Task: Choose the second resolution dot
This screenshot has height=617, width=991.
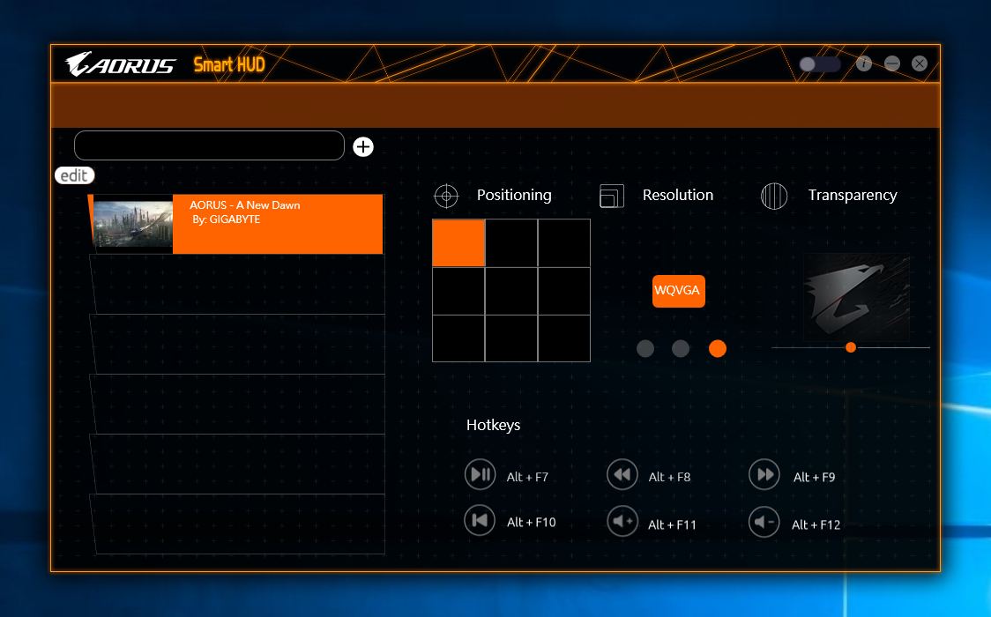Action: (x=681, y=348)
